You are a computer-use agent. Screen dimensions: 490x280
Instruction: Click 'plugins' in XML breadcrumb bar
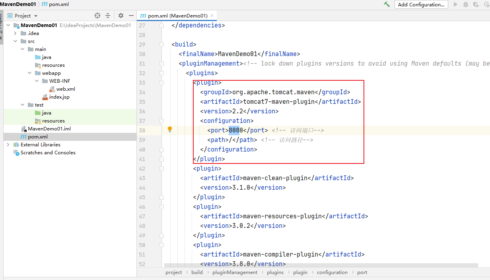[x=275, y=272]
